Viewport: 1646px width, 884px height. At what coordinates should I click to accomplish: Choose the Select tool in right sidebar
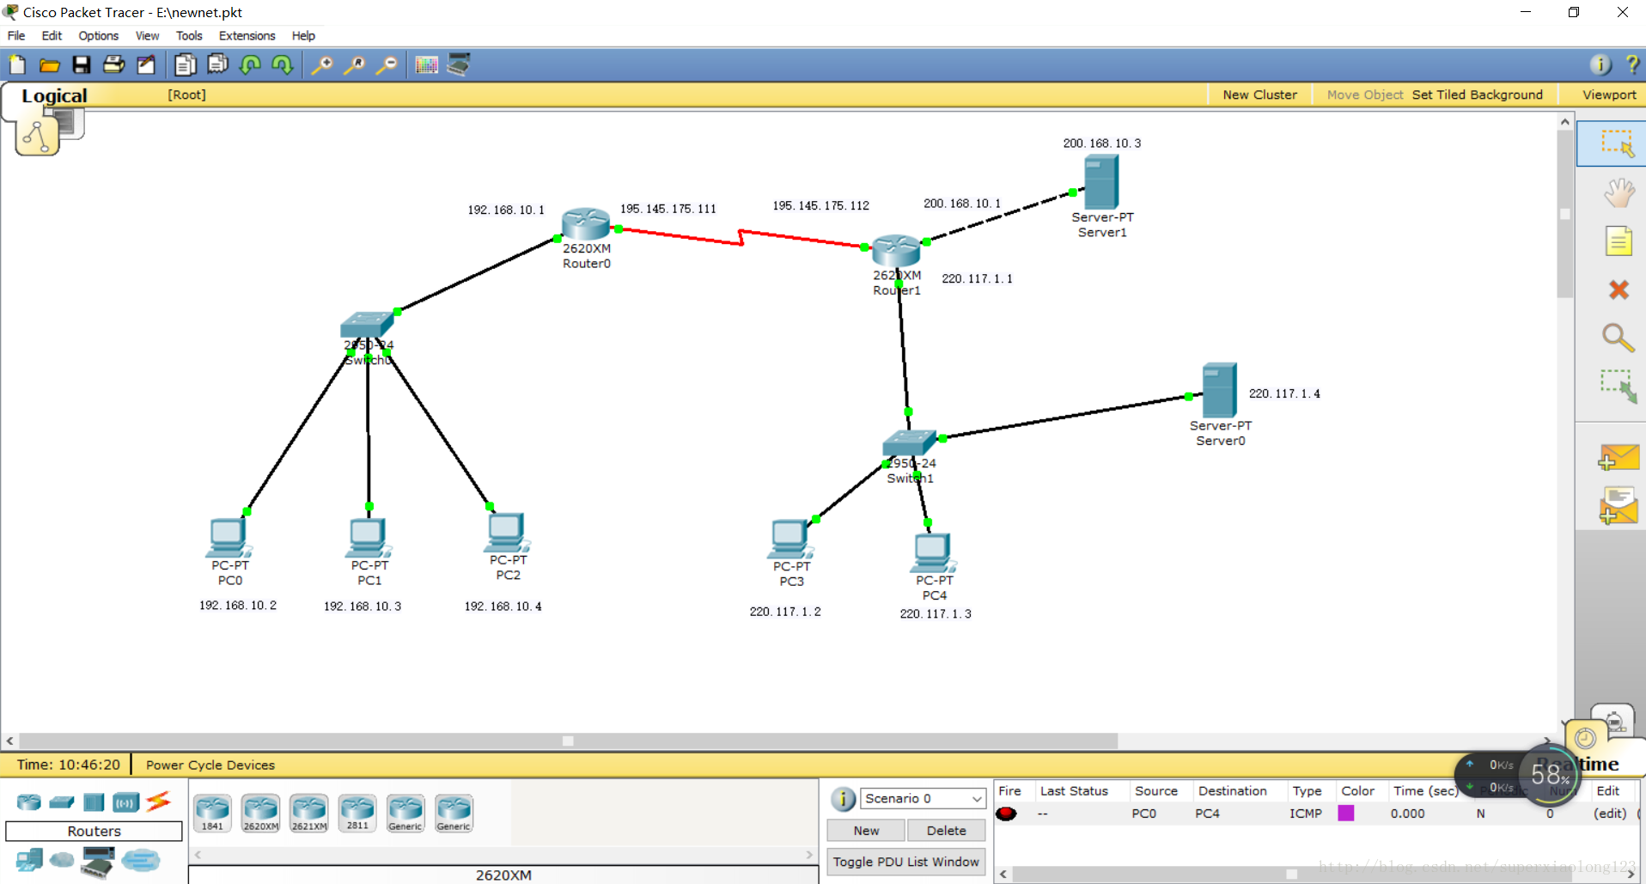[1617, 143]
